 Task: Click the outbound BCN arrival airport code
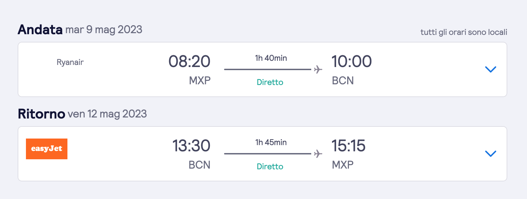tap(343, 80)
